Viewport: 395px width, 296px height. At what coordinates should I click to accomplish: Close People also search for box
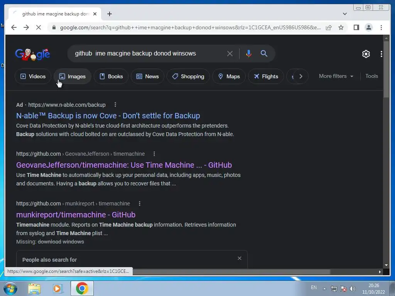(x=240, y=258)
